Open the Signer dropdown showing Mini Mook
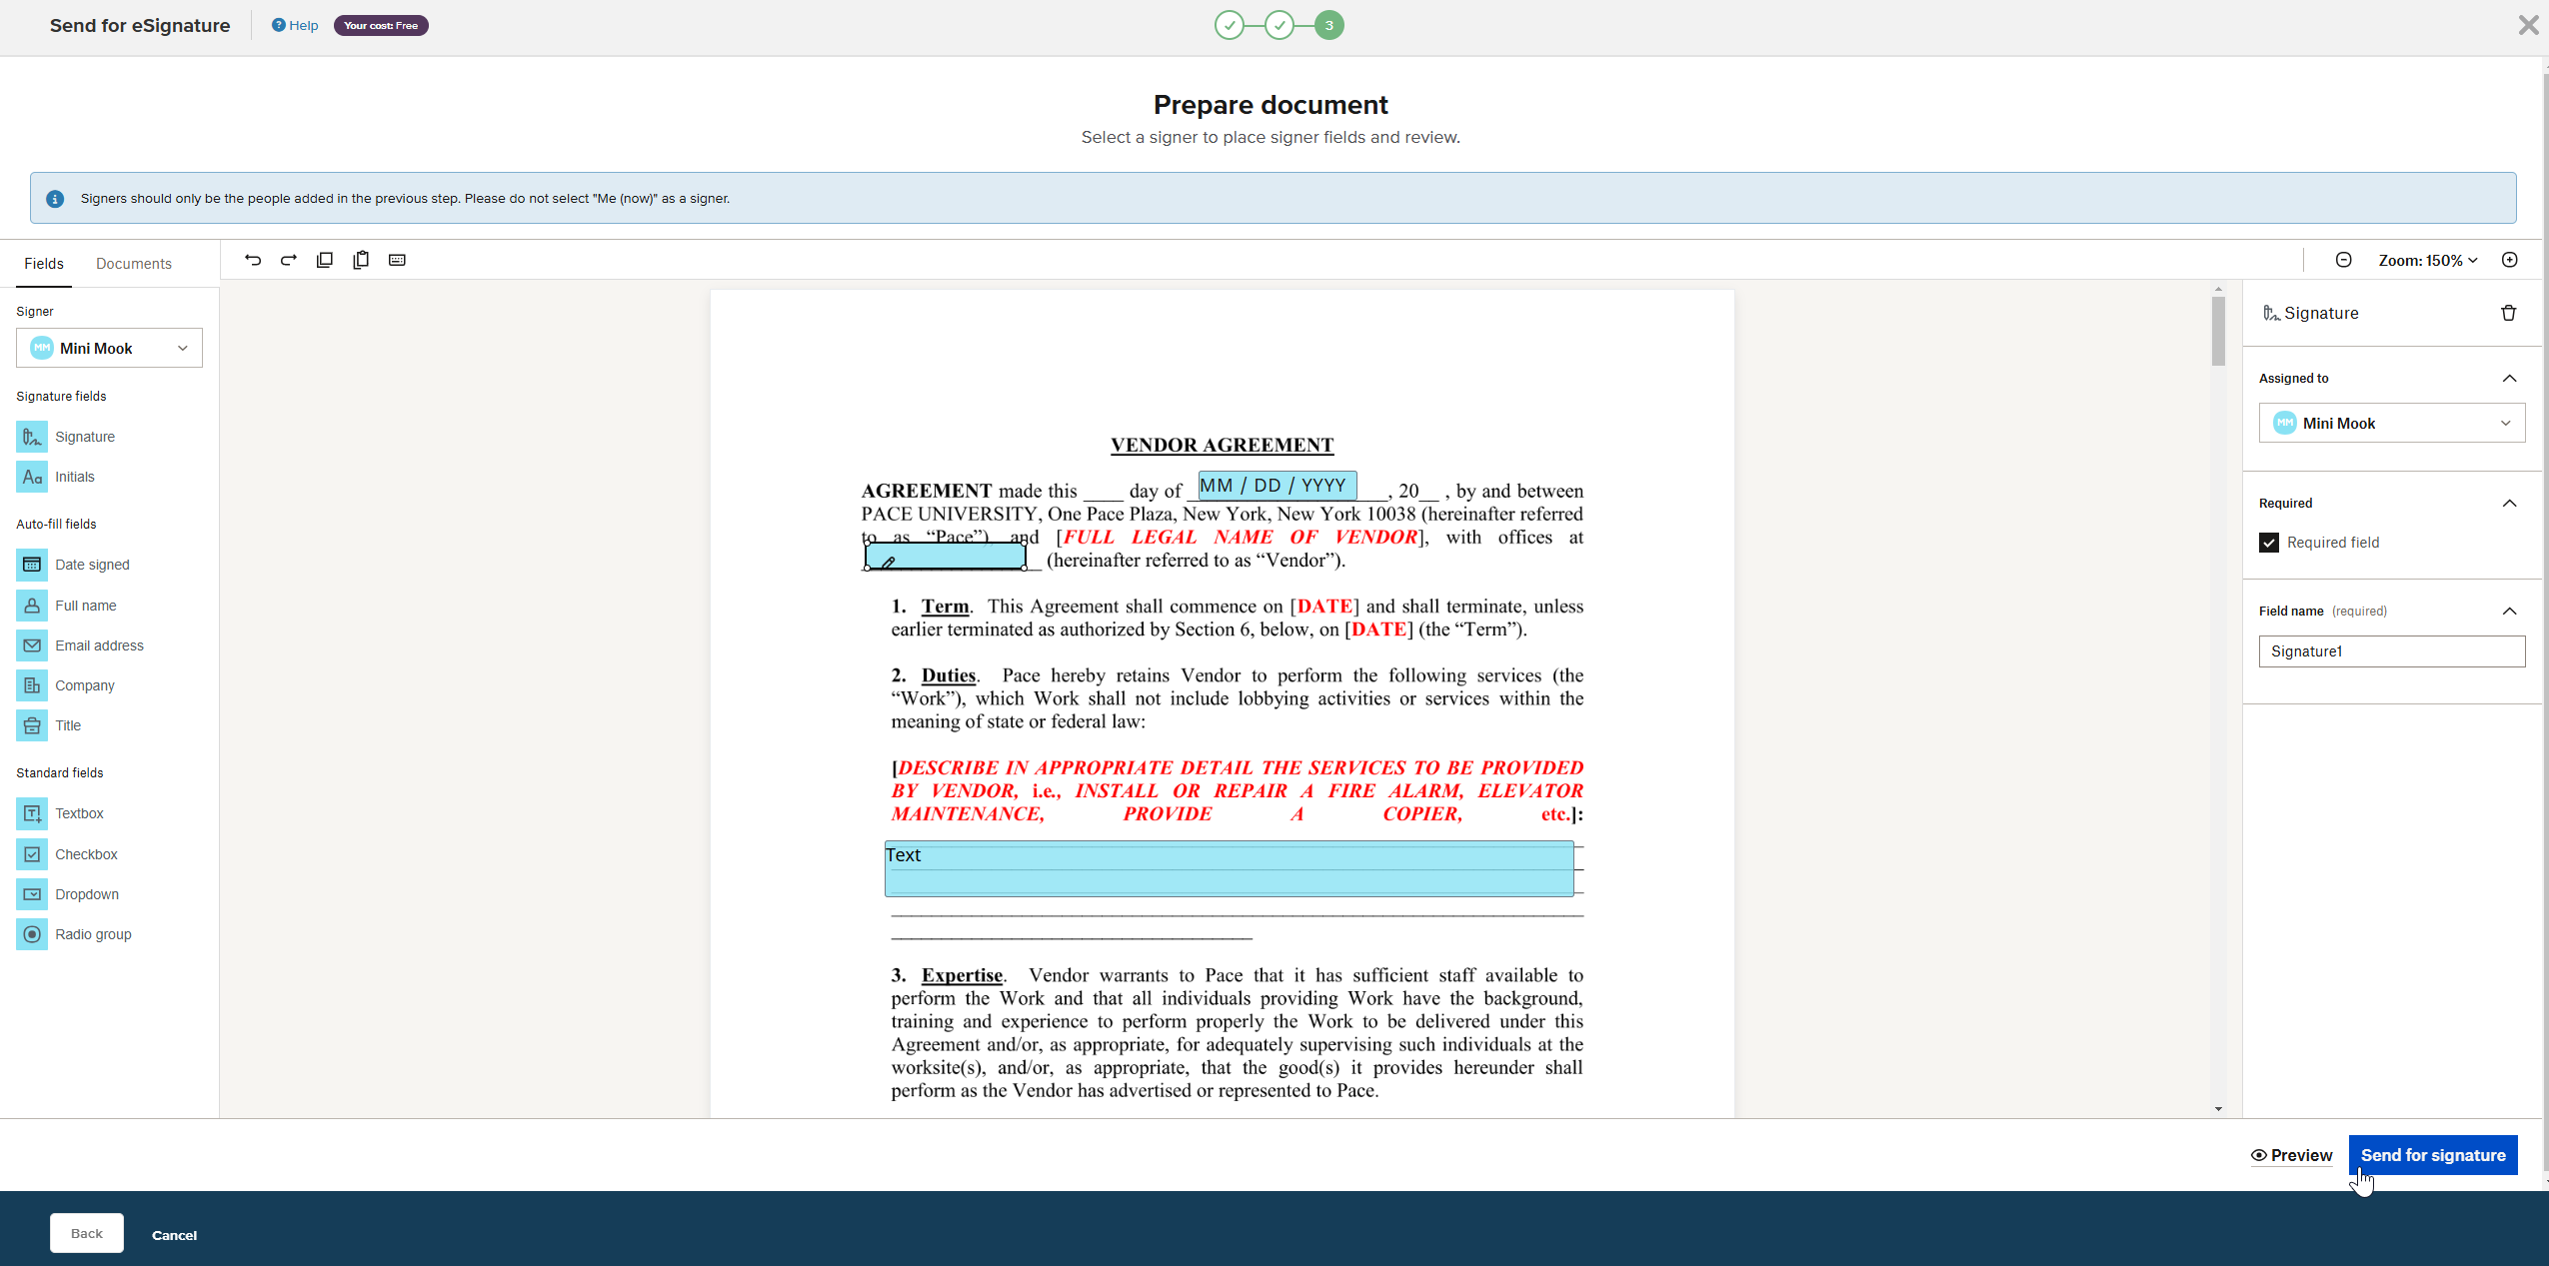This screenshot has height=1266, width=2549. point(109,348)
